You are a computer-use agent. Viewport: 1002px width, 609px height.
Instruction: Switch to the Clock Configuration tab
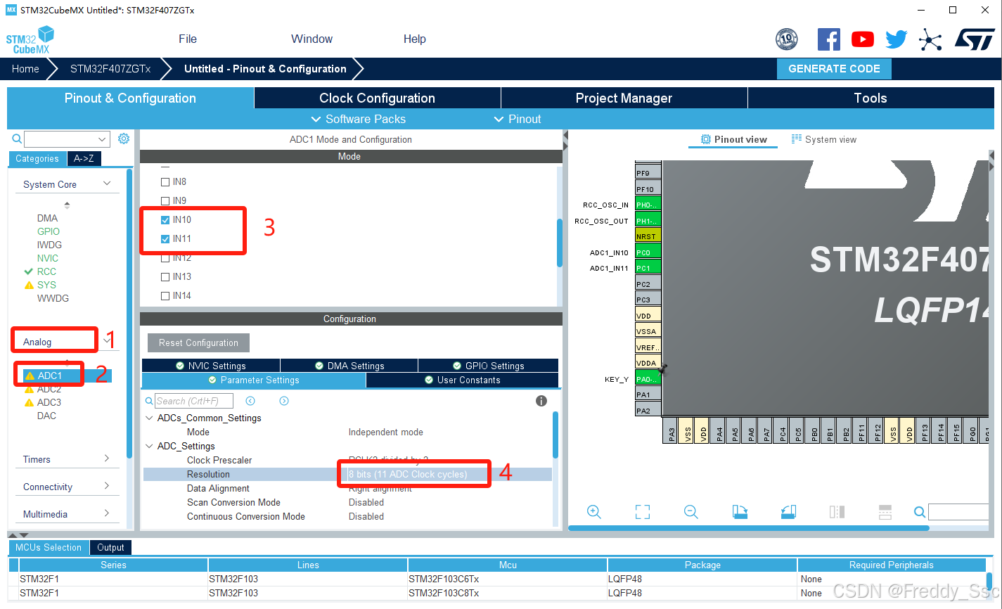377,98
